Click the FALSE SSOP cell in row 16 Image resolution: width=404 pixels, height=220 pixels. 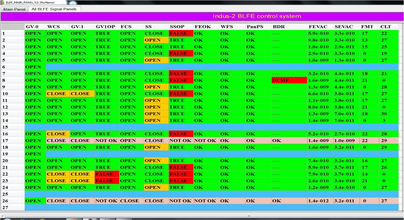[181, 134]
